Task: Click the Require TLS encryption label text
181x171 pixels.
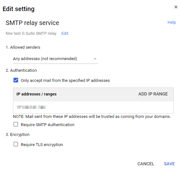Action: (42, 145)
